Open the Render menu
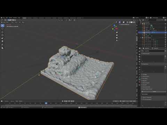167x125 pixels. (10, 18)
